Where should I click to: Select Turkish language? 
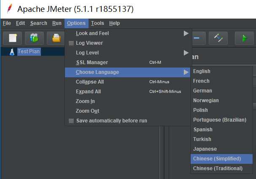click(221, 139)
